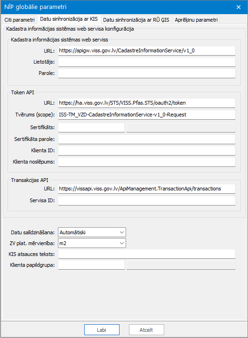Click the KIS atsauces teksts label
The width and height of the screenshot is (248, 338).
click(32, 254)
